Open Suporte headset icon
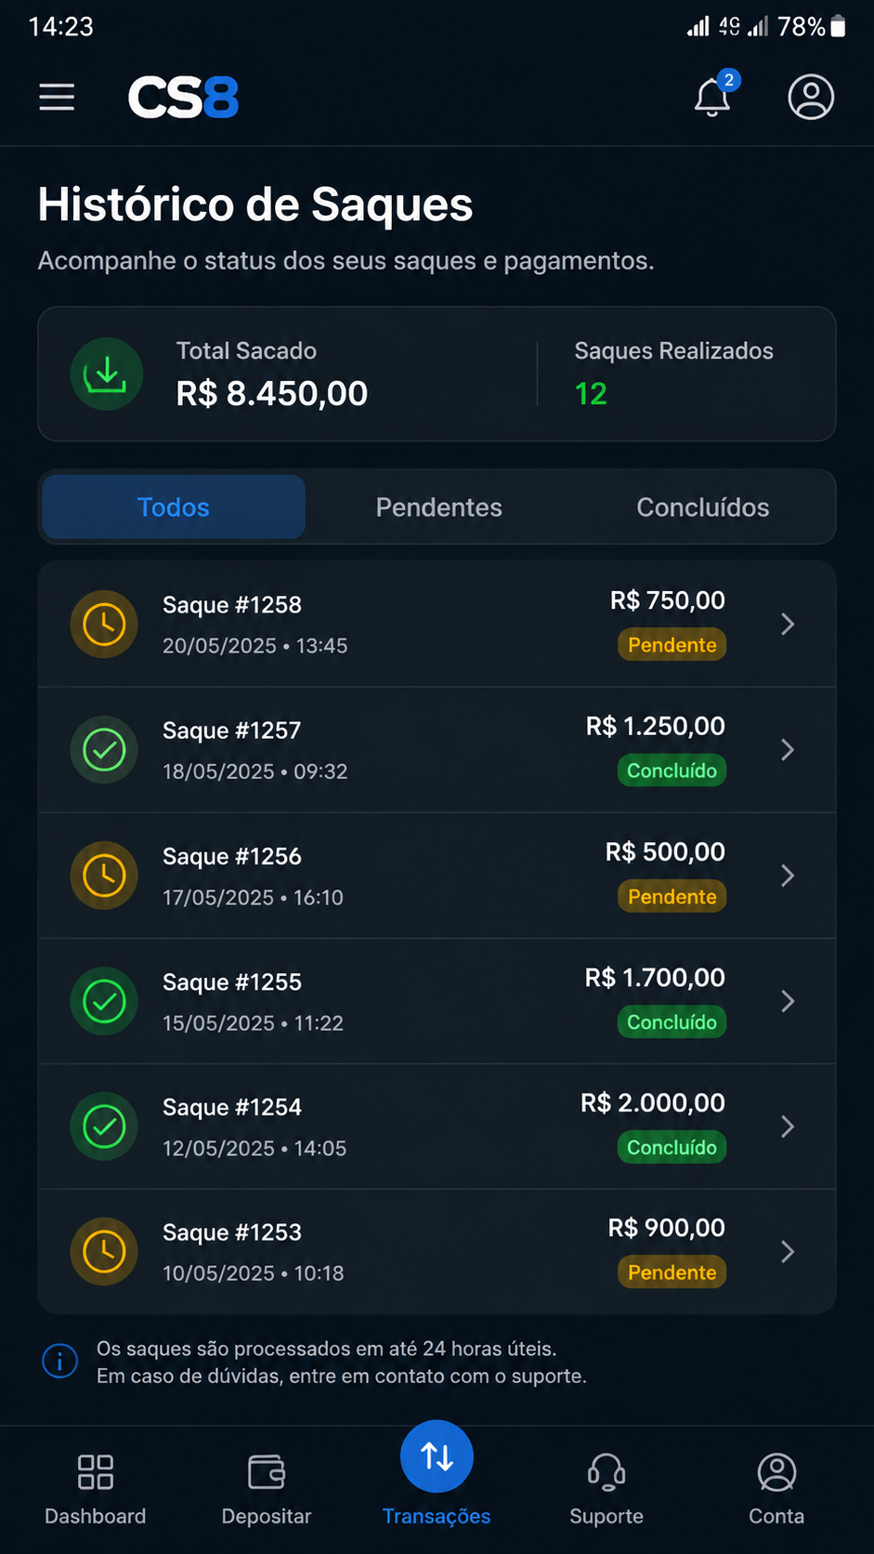The image size is (874, 1554). (607, 1472)
